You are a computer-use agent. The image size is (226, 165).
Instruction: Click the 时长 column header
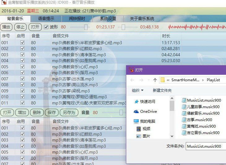pyautogui.click(x=171, y=36)
